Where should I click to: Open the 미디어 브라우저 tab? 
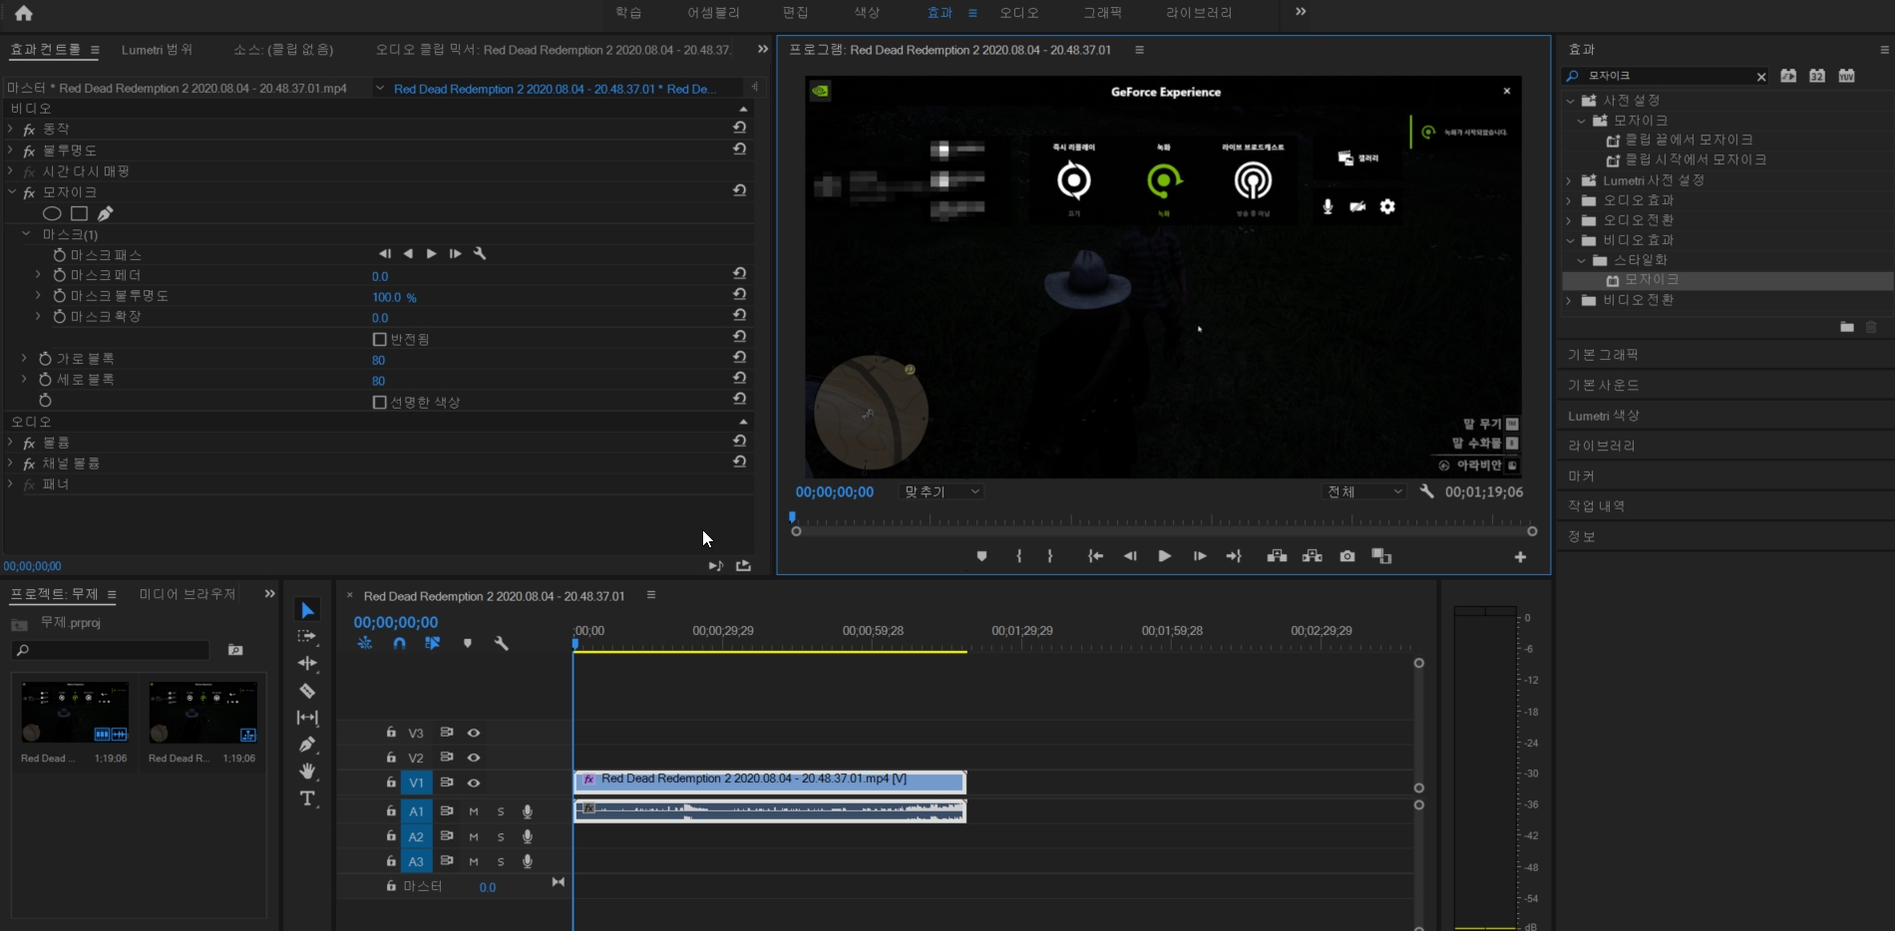188,594
